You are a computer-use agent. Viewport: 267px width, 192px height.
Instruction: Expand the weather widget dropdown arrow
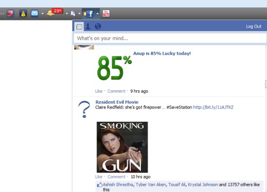point(67,14)
